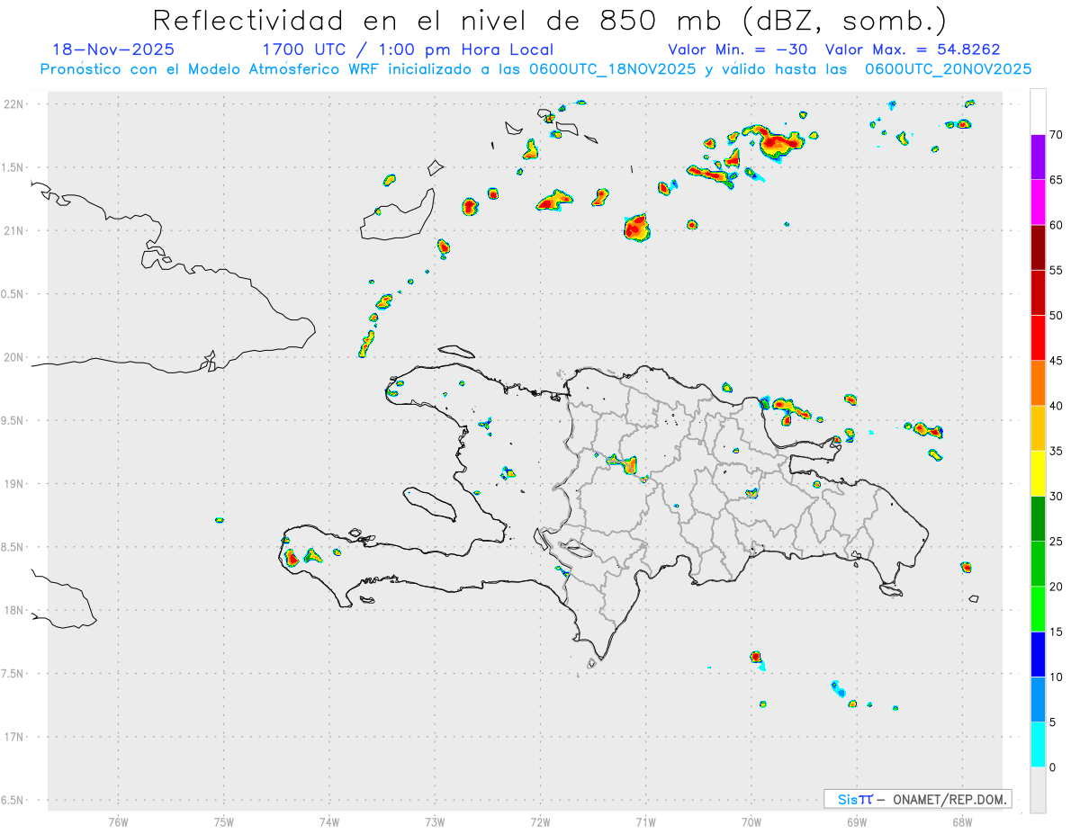Choose the gold 35–40 dBZ colorbar segment
This screenshot has height=834, width=1080.
(1038, 428)
